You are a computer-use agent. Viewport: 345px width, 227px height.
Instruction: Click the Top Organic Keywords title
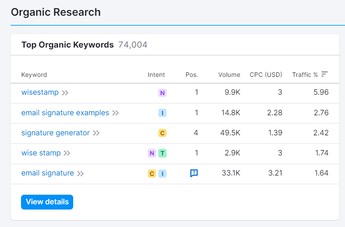(68, 45)
